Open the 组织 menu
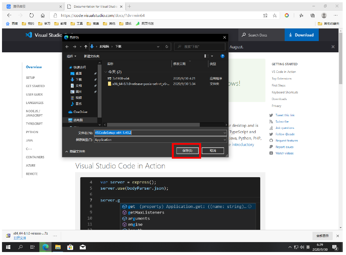Image resolution: width=346 pixels, height=255 pixels. point(71,56)
